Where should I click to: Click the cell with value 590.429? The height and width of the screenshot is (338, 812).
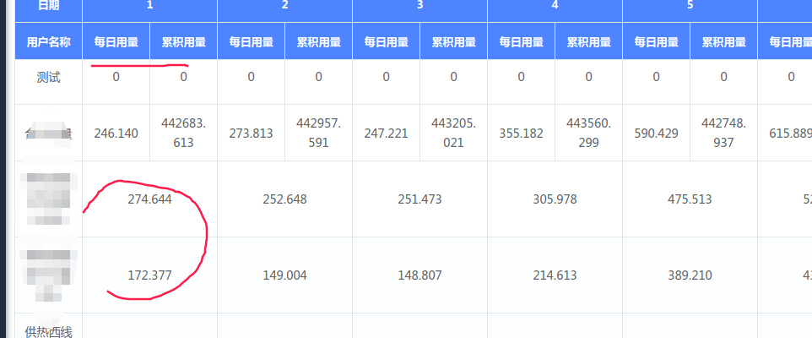tap(656, 133)
